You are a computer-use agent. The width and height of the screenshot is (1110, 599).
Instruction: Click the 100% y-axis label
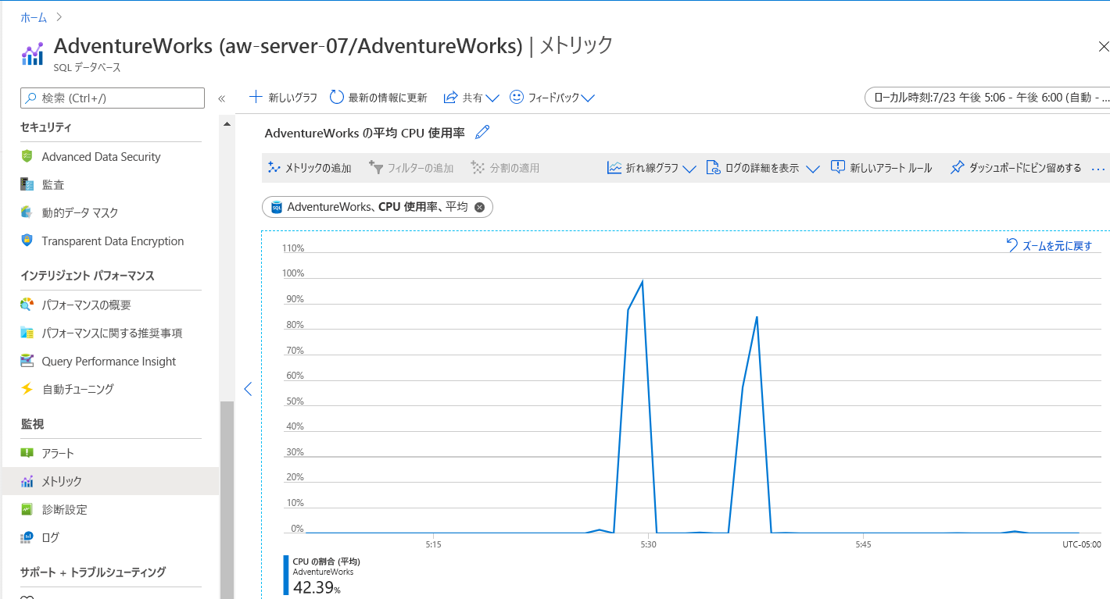pos(293,273)
